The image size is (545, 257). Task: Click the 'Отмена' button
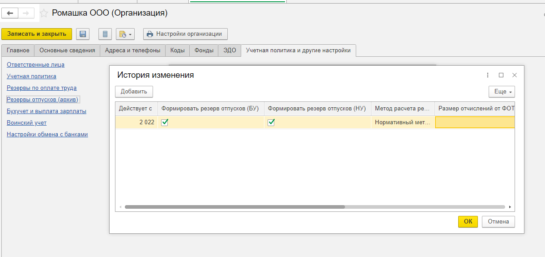click(498, 222)
